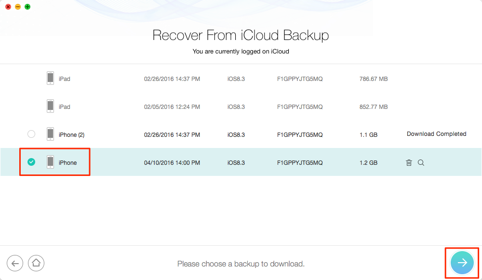Click the selected iPhone device icon
This screenshot has width=482, height=280.
(x=51, y=162)
